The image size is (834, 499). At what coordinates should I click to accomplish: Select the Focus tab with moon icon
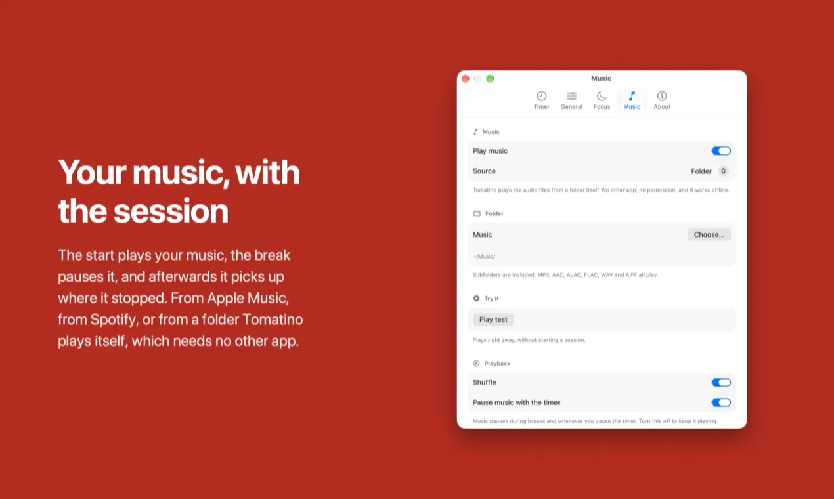coord(602,100)
